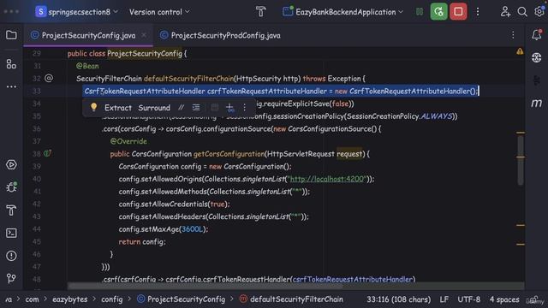The width and height of the screenshot is (548, 308).
Task: Click the yellow warning inspection indicator
Action: (x=520, y=51)
